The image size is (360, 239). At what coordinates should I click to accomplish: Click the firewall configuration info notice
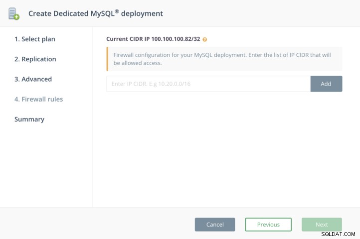pyautogui.click(x=224, y=59)
